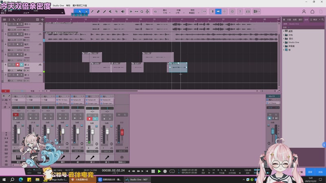
Task: Select the Arrow tool in the toolbar
Action: [x=80, y=12]
